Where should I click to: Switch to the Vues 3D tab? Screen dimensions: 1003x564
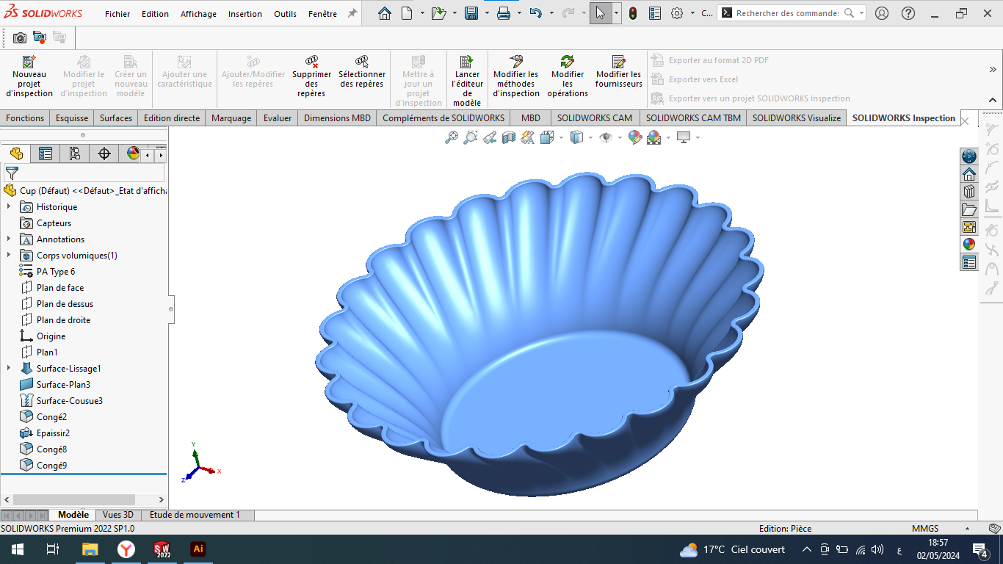(117, 515)
